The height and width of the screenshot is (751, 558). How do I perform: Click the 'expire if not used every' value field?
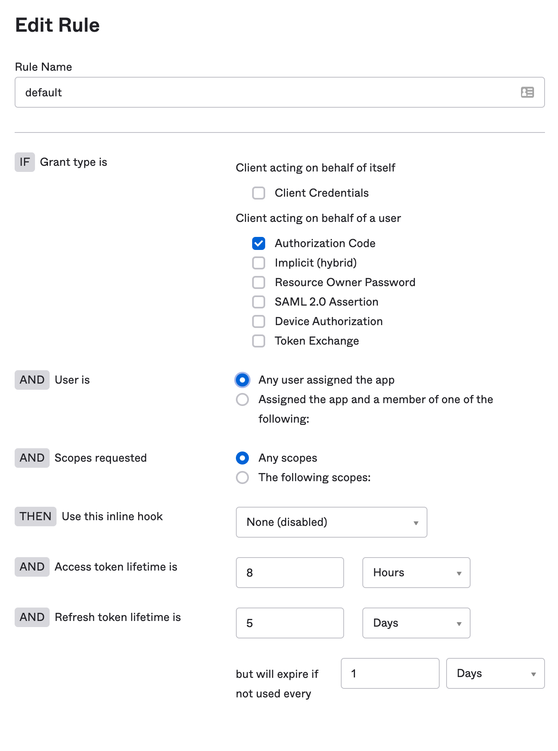click(390, 673)
